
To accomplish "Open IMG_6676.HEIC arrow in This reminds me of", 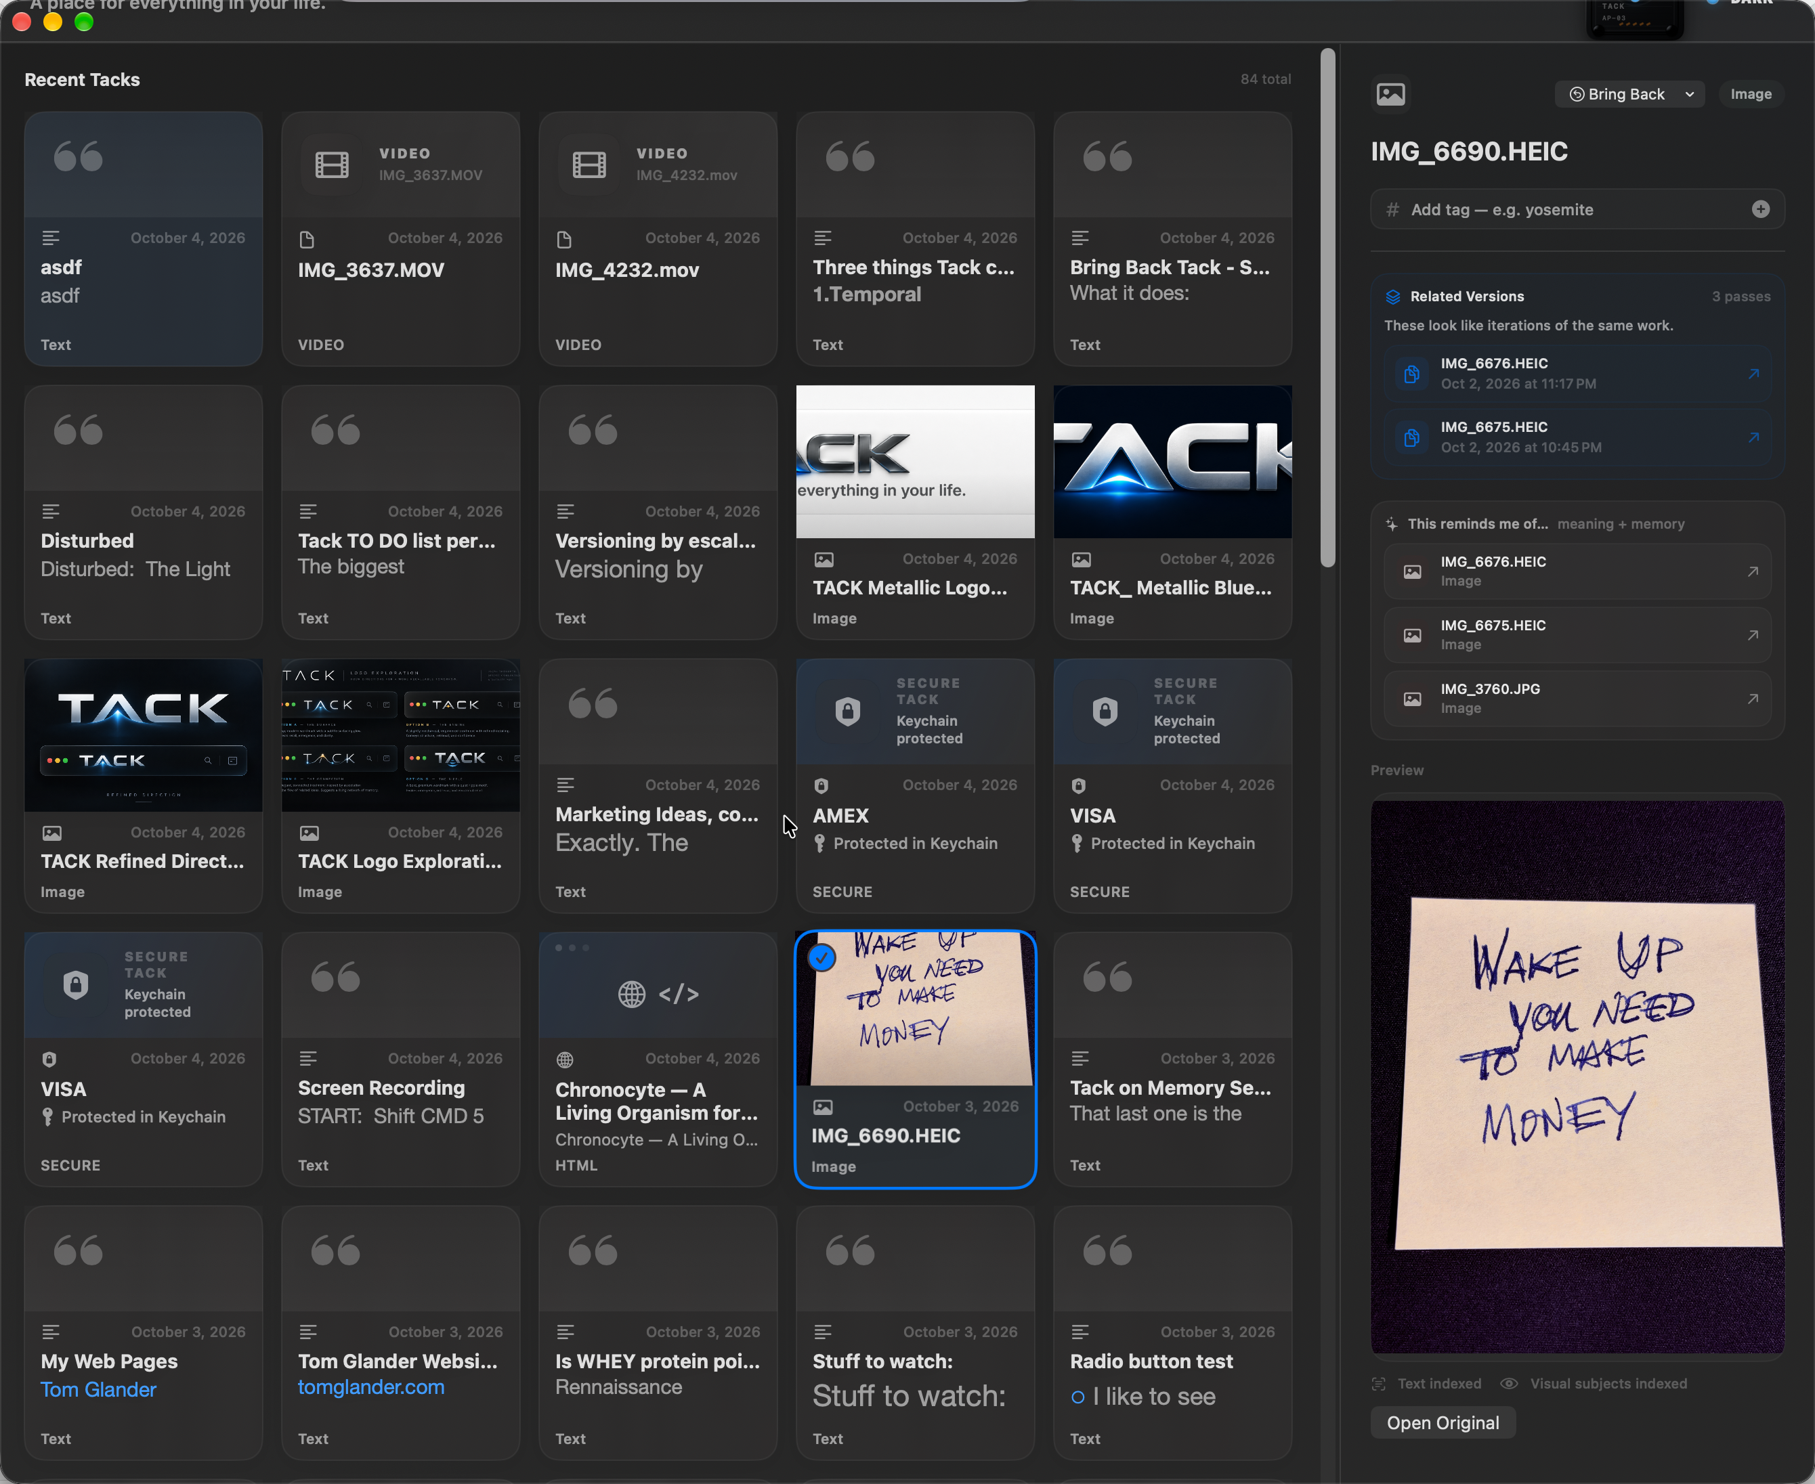I will click(x=1753, y=571).
